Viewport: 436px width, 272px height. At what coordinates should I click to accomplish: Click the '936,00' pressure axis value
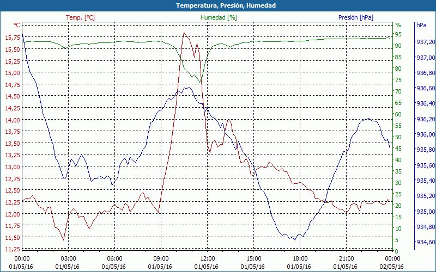click(x=426, y=134)
